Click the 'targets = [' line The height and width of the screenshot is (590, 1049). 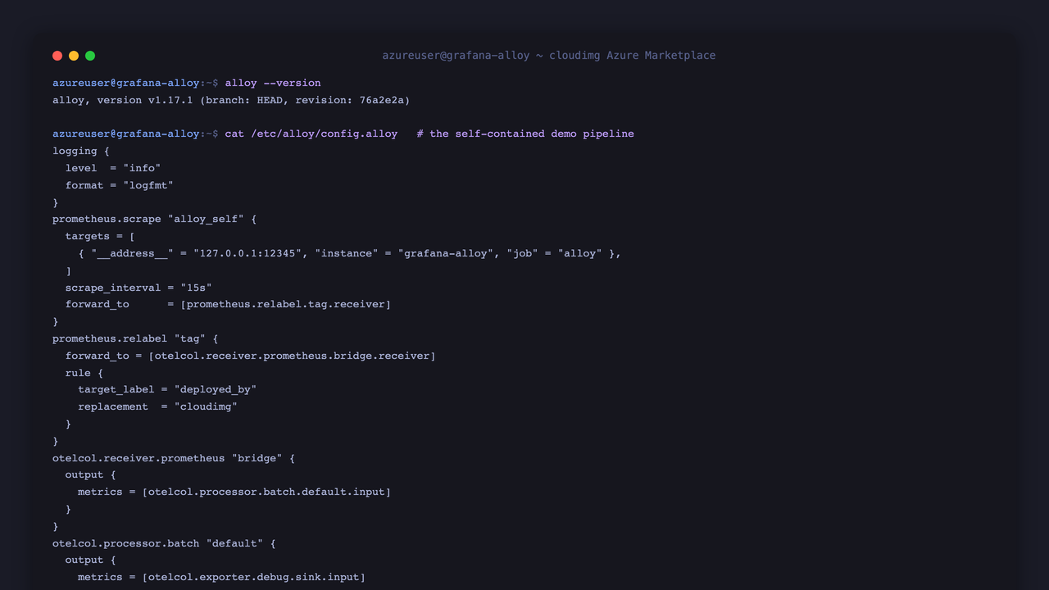pos(101,236)
